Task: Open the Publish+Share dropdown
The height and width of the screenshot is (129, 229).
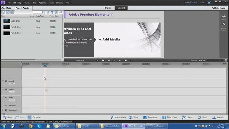Action: pos(219,8)
